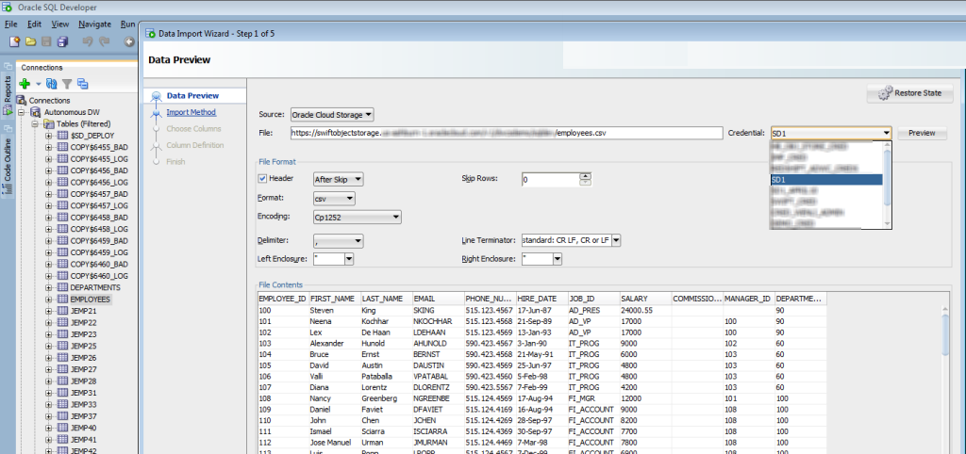The image size is (966, 454).
Task: Click the Data Import Wizard title icon
Action: (x=151, y=34)
